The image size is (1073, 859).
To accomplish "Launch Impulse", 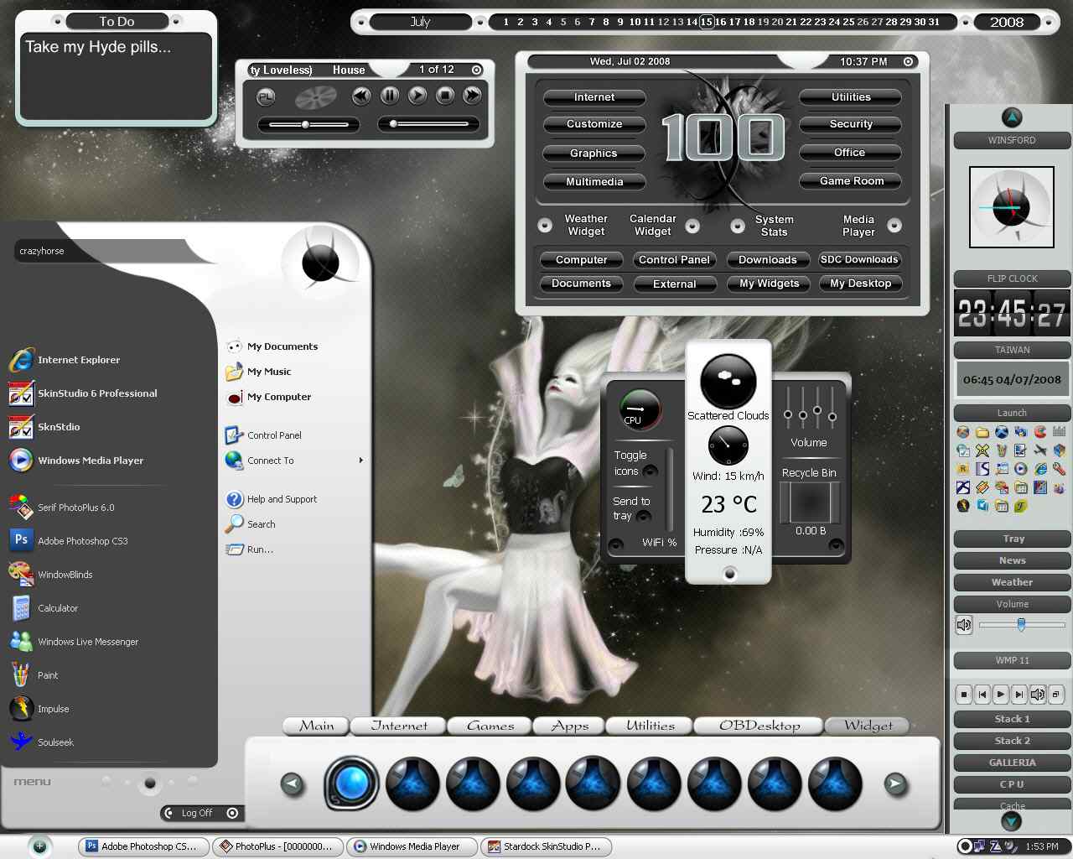I will pos(39,709).
